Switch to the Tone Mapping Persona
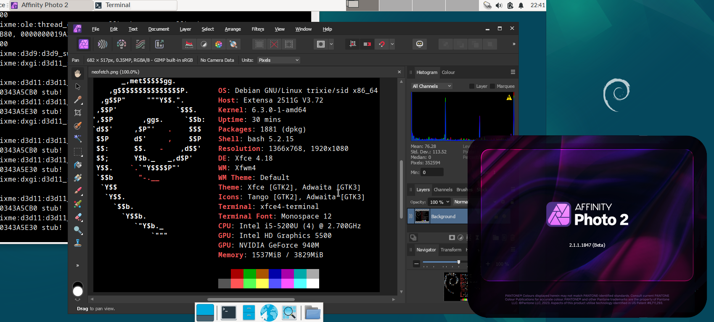Image resolution: width=714 pixels, height=322 pixels. pyautogui.click(x=140, y=44)
